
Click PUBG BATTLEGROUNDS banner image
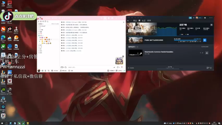[x=142, y=29]
